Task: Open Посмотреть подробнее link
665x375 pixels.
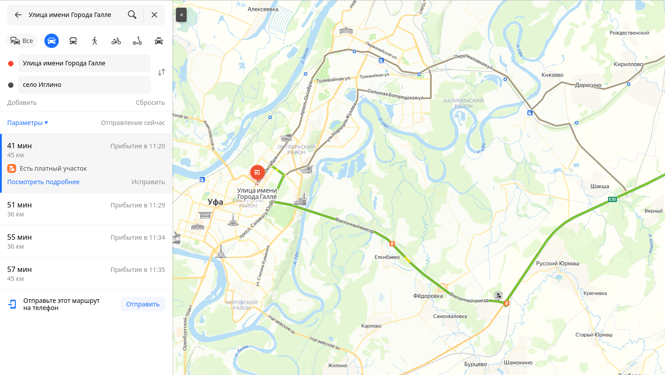Action: (44, 182)
